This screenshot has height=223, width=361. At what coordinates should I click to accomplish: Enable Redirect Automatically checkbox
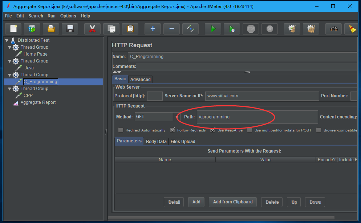(121, 130)
